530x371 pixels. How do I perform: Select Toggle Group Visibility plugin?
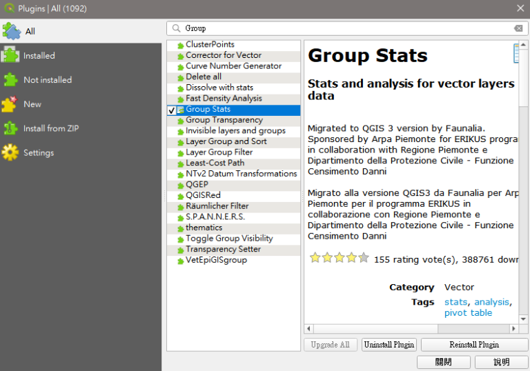click(x=229, y=239)
